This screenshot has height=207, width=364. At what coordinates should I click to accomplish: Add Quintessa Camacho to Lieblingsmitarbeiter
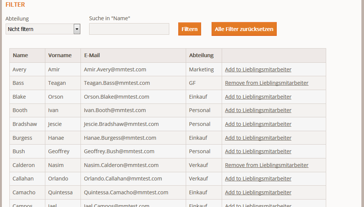(258, 192)
